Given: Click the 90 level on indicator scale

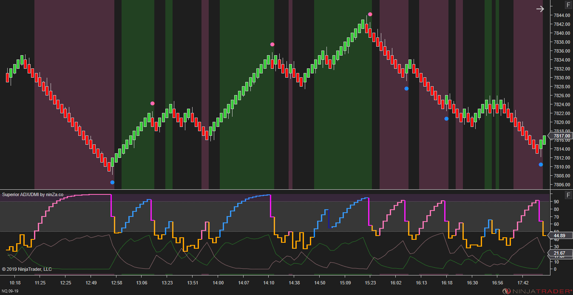Looking at the screenshot, I should (556, 202).
